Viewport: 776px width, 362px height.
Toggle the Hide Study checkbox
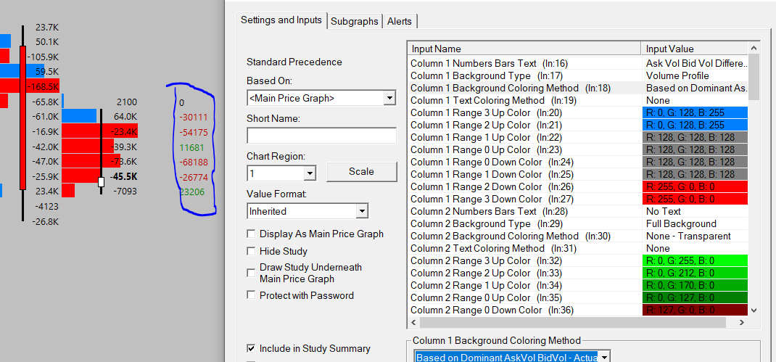pos(252,251)
